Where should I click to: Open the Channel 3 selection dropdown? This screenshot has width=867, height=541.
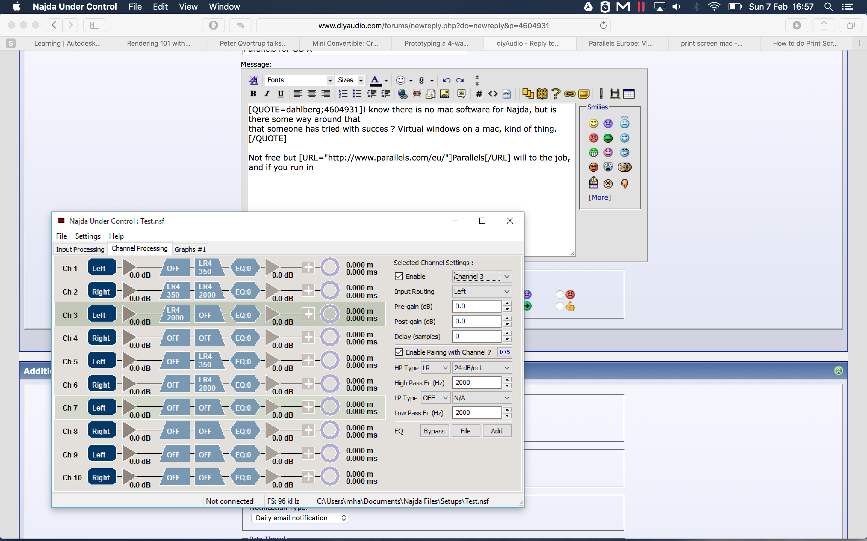click(x=482, y=276)
